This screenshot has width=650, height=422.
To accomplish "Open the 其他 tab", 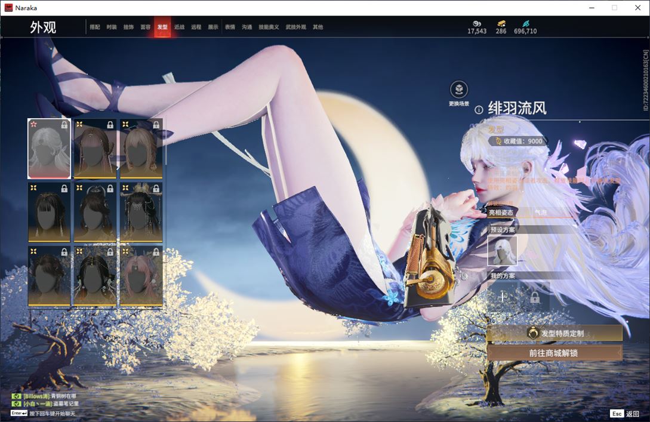I will click(318, 27).
